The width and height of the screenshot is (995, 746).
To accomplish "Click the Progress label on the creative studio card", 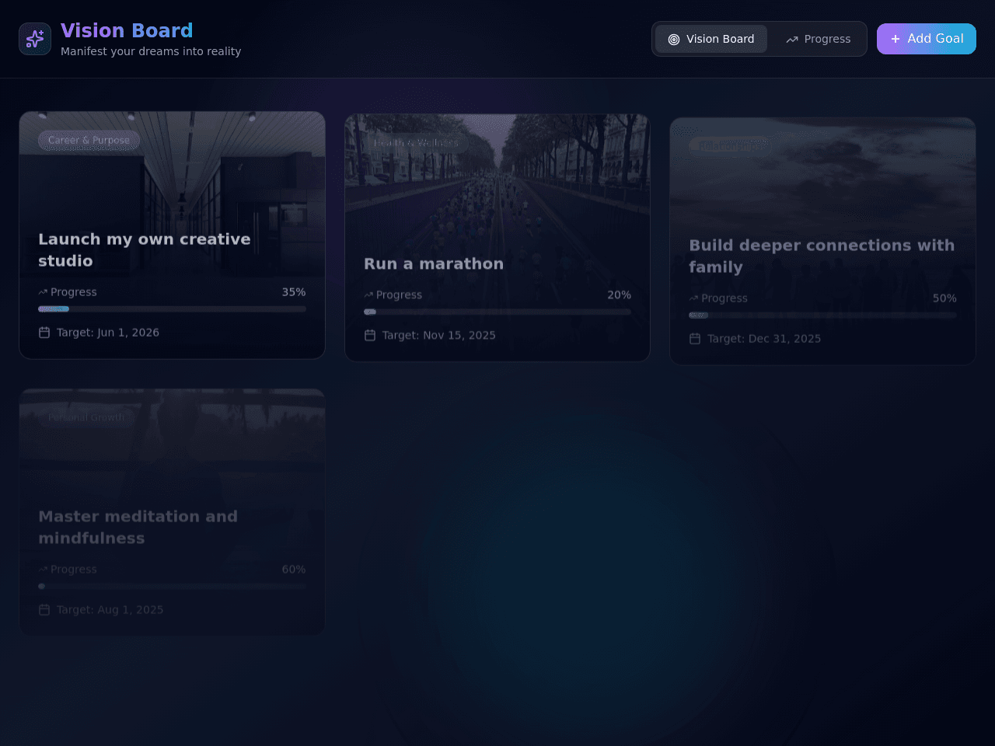I will pos(74,292).
